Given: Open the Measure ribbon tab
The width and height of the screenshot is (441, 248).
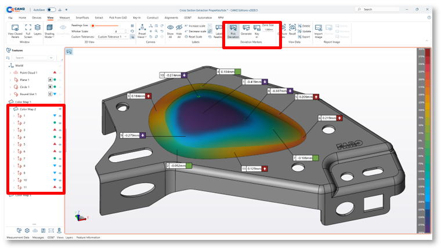Looking at the screenshot, I should [64, 18].
